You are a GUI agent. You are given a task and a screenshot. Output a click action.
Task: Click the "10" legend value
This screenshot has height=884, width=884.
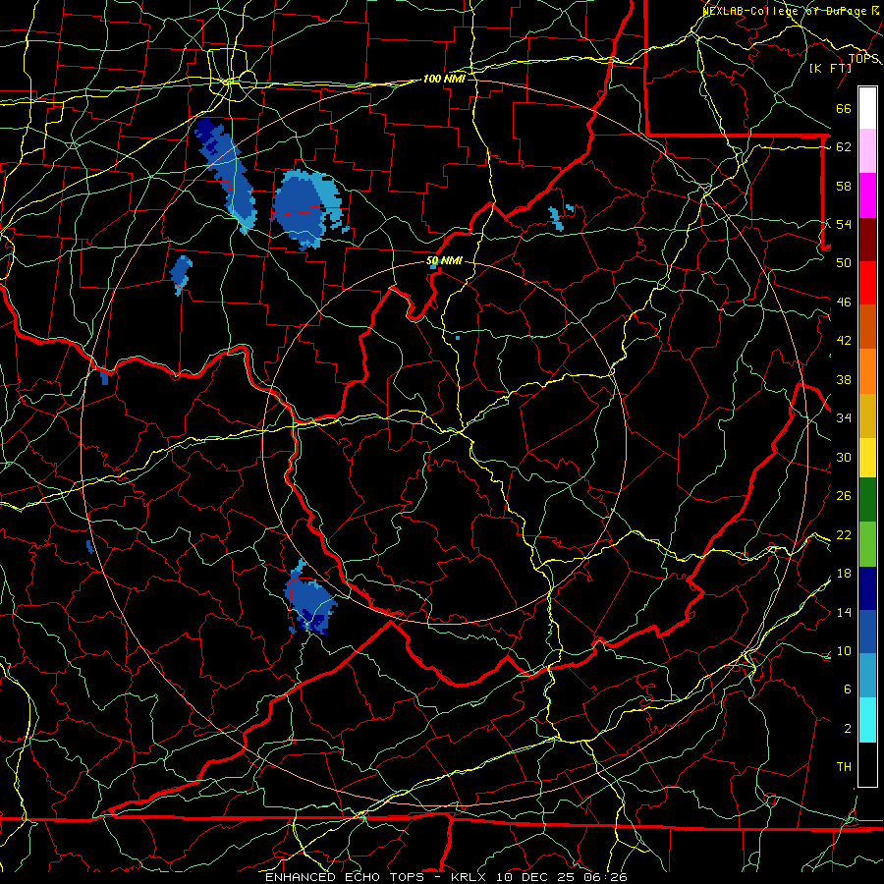pyautogui.click(x=844, y=651)
